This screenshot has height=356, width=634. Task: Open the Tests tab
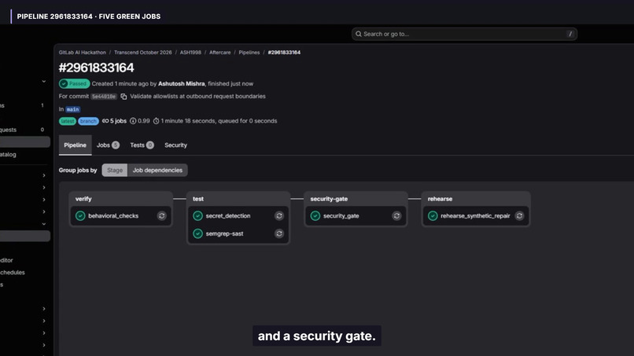point(142,145)
